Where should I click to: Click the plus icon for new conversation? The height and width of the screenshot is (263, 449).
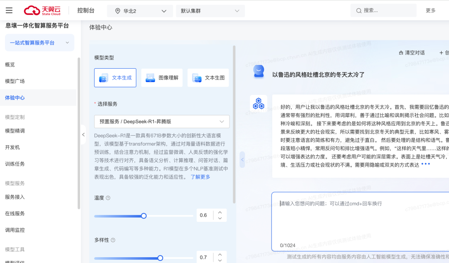pos(441,53)
